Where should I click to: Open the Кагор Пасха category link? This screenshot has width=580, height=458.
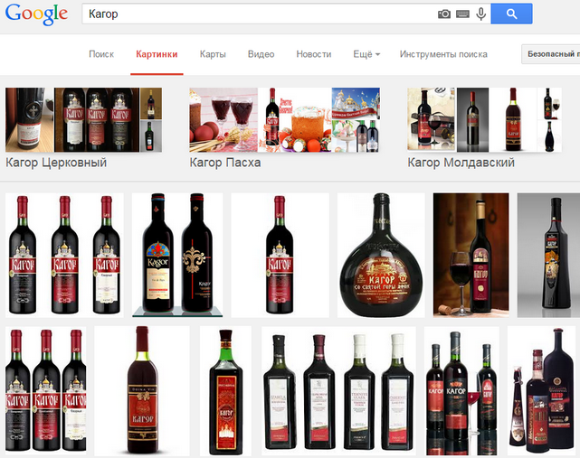(225, 163)
